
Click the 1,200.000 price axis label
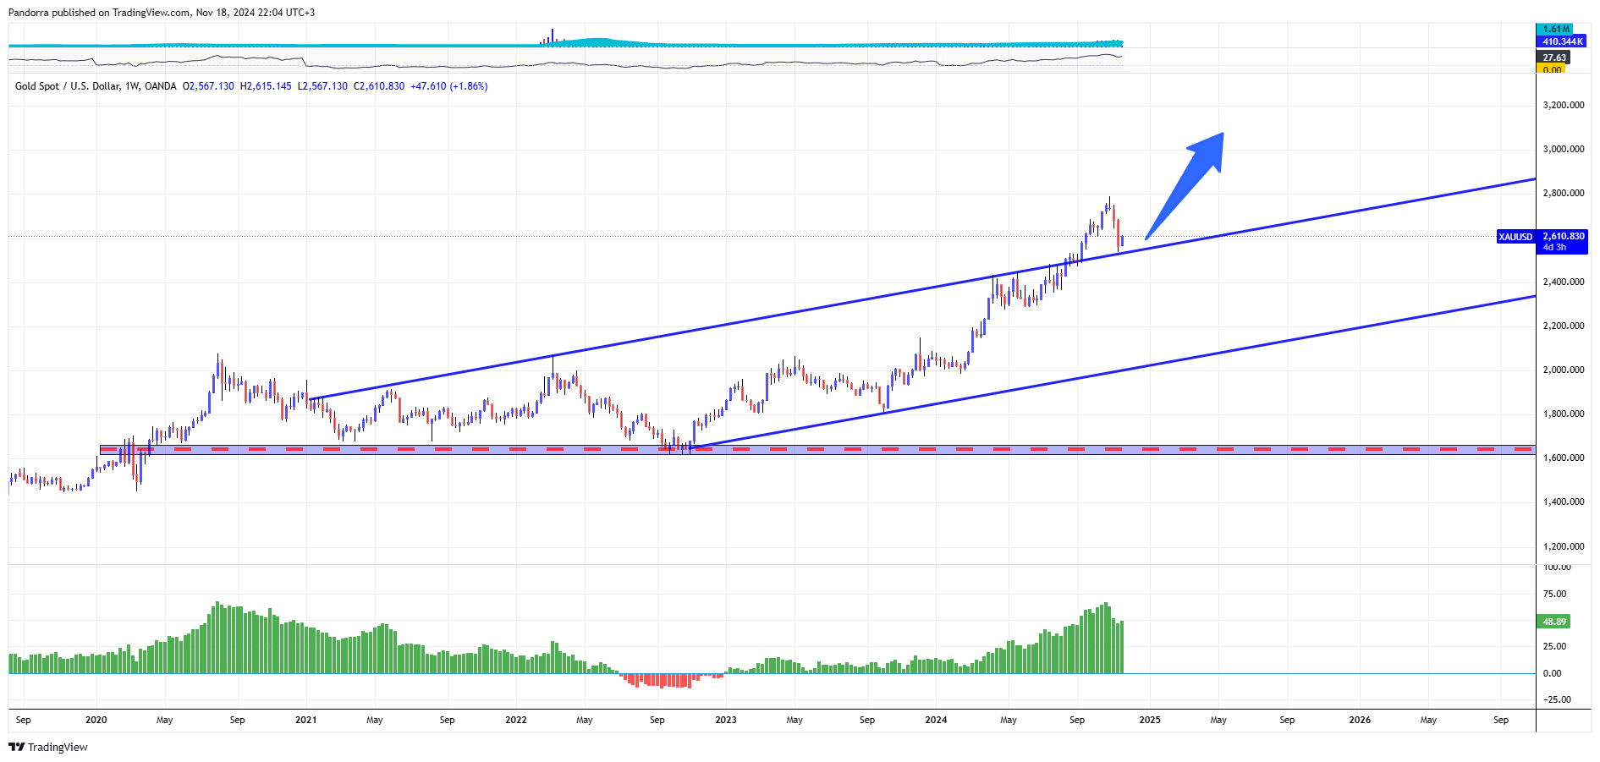pyautogui.click(x=1564, y=547)
